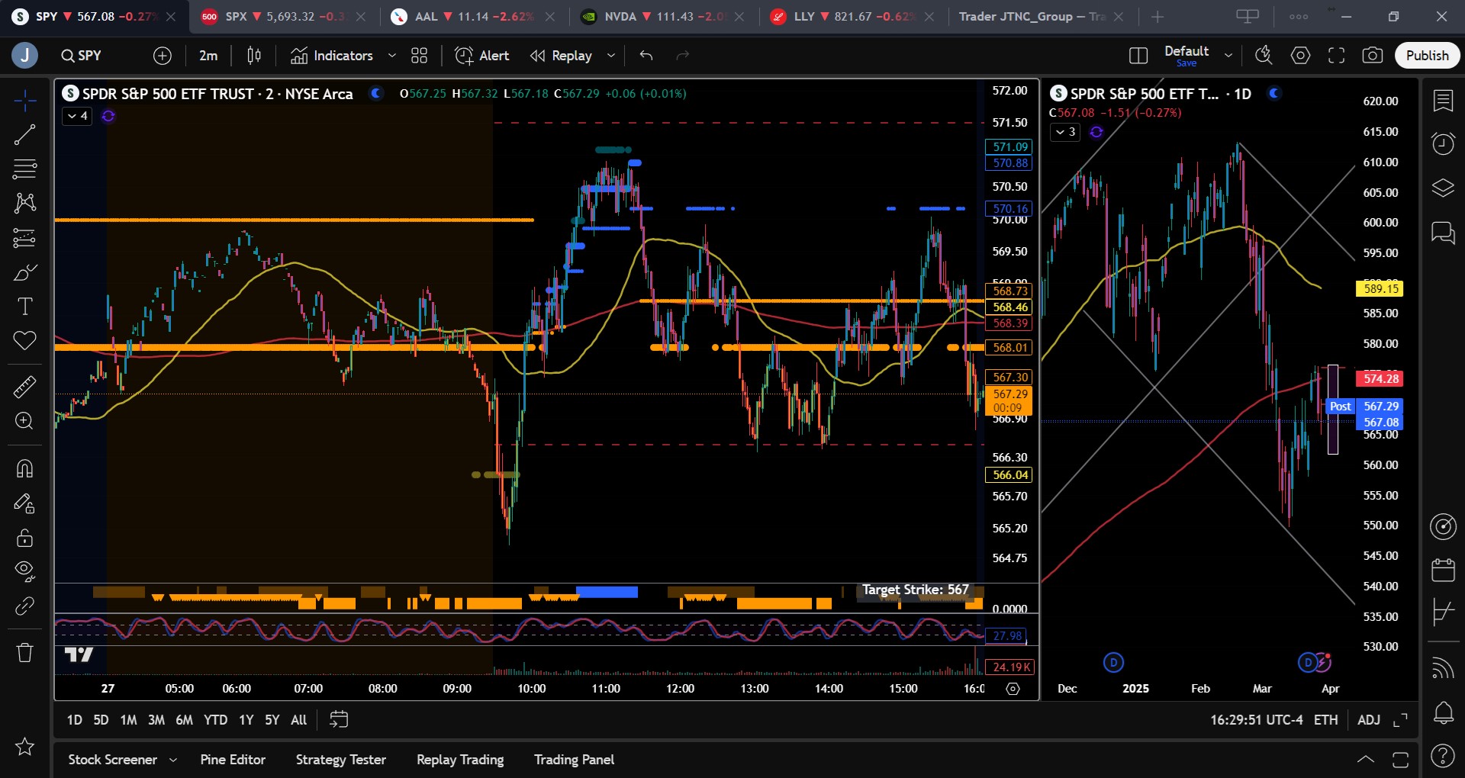The height and width of the screenshot is (778, 1465).
Task: Open the Pine Editor tab
Action: 233,760
